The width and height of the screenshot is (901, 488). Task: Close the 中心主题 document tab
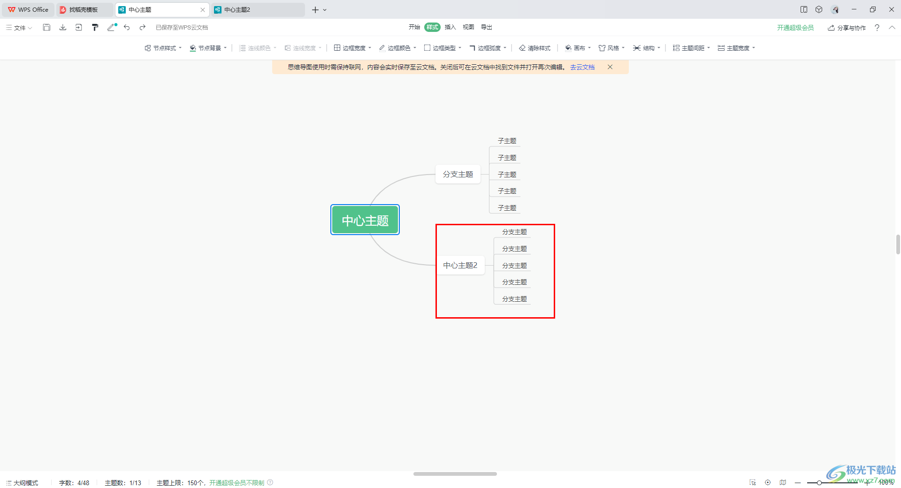[203, 10]
